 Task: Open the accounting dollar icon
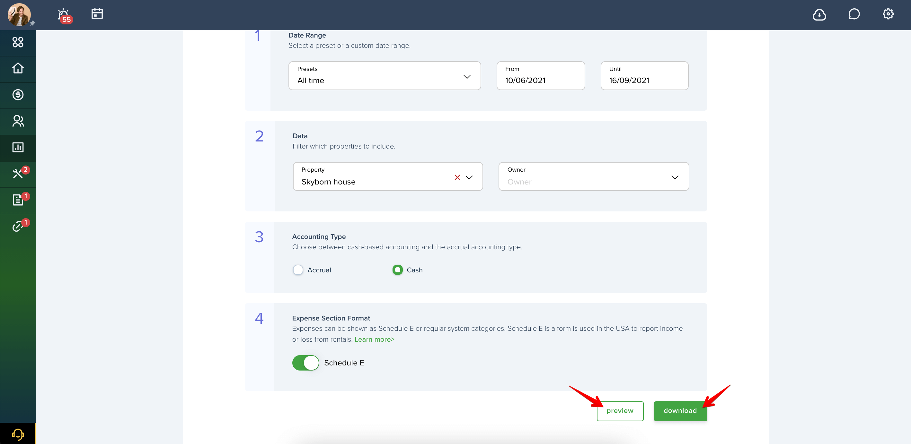[x=18, y=95]
